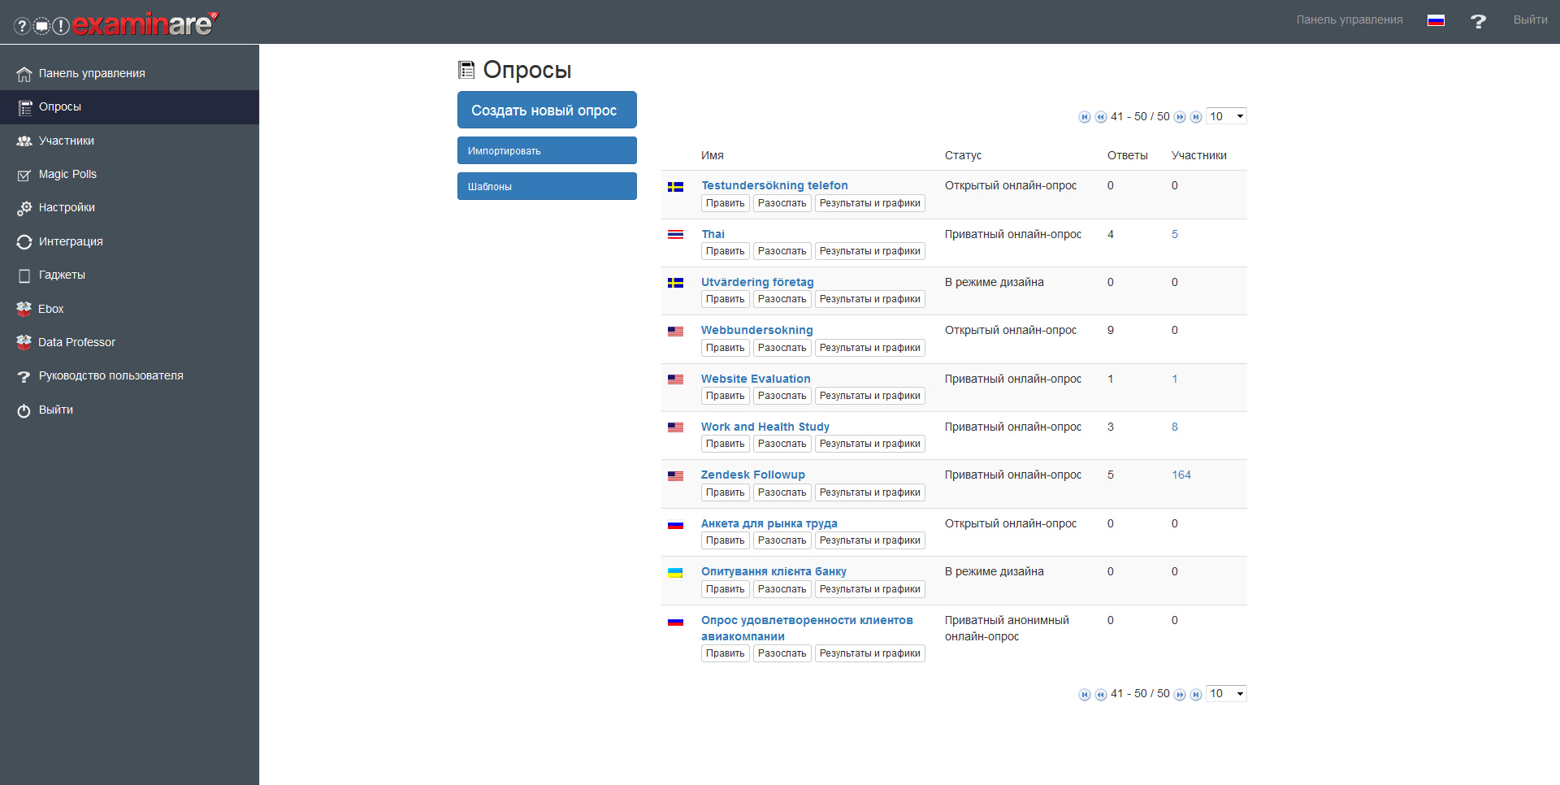Open Опросы from the sidebar menu
Image resolution: width=1560 pixels, height=785 pixels.
coord(60,106)
